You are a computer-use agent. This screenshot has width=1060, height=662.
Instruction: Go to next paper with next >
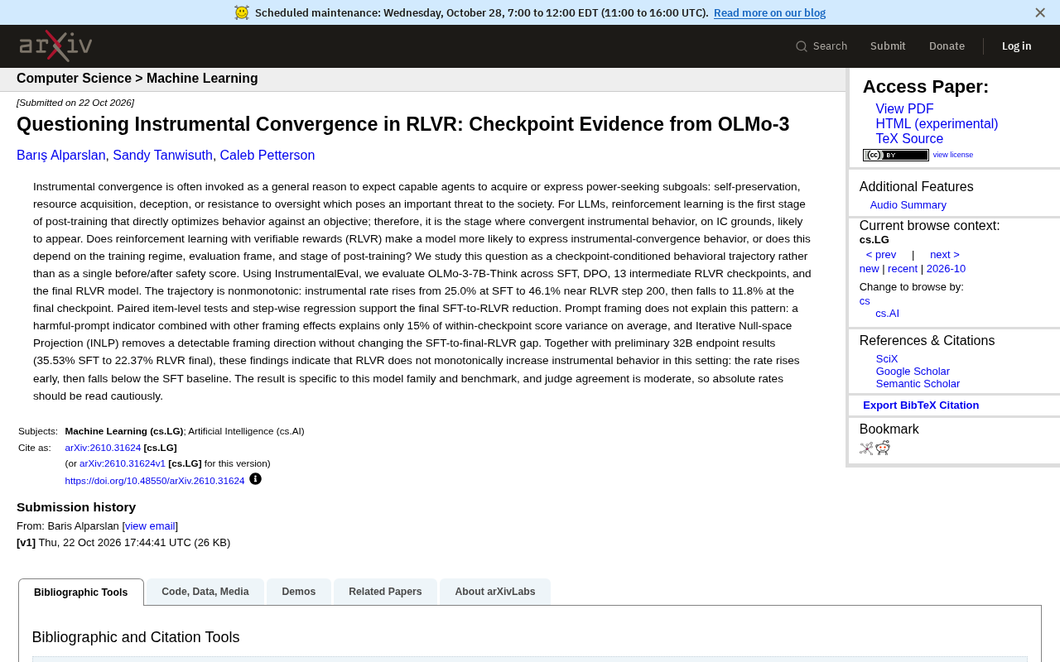[945, 255]
